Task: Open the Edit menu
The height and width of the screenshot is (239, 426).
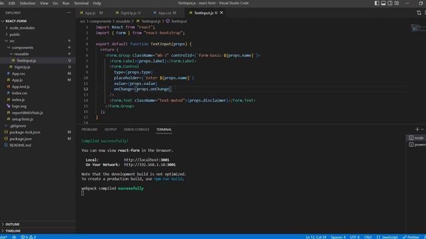Action: click(x=12, y=3)
